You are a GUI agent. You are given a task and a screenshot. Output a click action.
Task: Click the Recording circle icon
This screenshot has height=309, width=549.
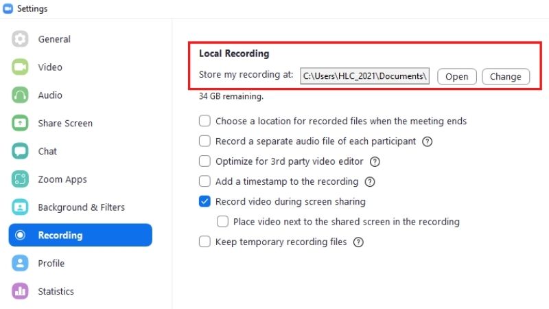(20, 235)
